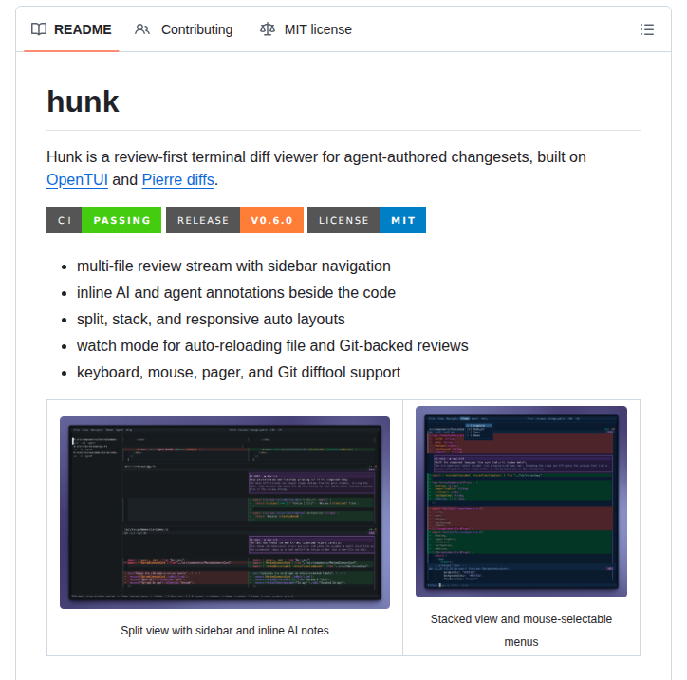Switch to the Contributing tab
Screen dimensions: 687x680
183,29
